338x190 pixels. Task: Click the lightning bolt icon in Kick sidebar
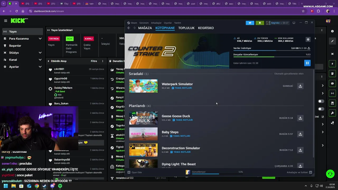(x=332, y=64)
